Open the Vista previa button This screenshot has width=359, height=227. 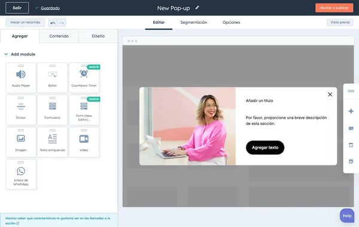pyautogui.click(x=340, y=23)
